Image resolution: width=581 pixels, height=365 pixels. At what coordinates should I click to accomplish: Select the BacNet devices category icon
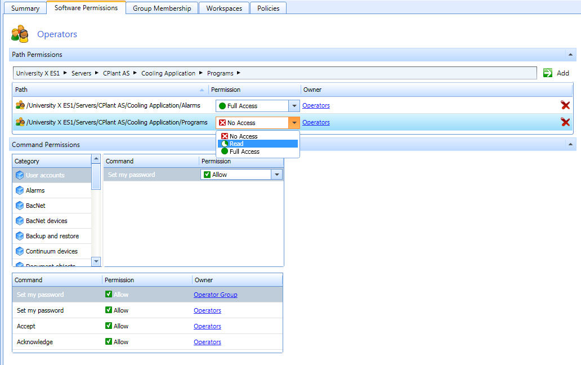tap(20, 221)
